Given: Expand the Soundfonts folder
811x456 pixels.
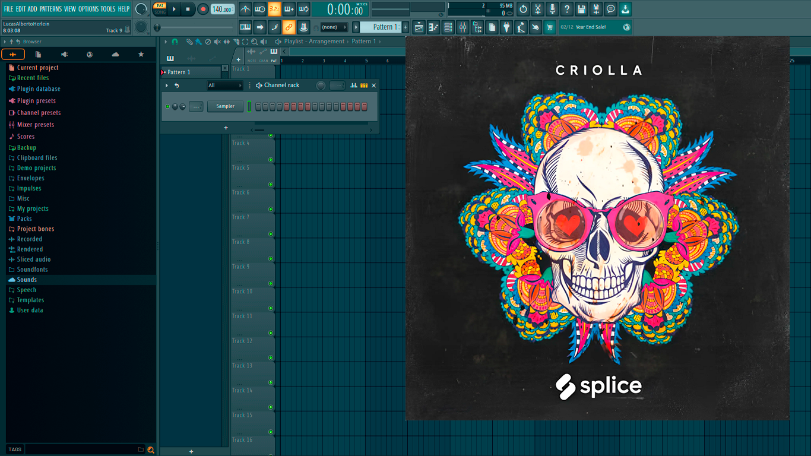Looking at the screenshot, I should [x=32, y=270].
